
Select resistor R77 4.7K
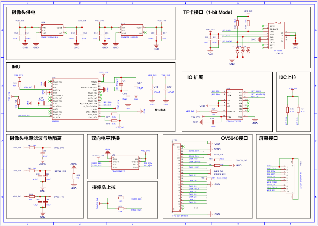point(114,114)
